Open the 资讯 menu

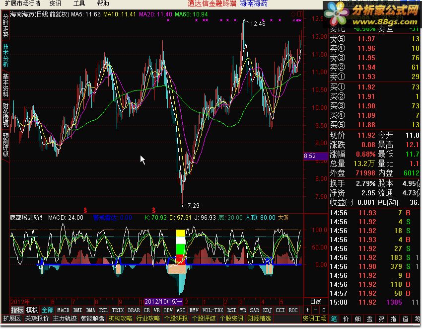click(x=55, y=3)
